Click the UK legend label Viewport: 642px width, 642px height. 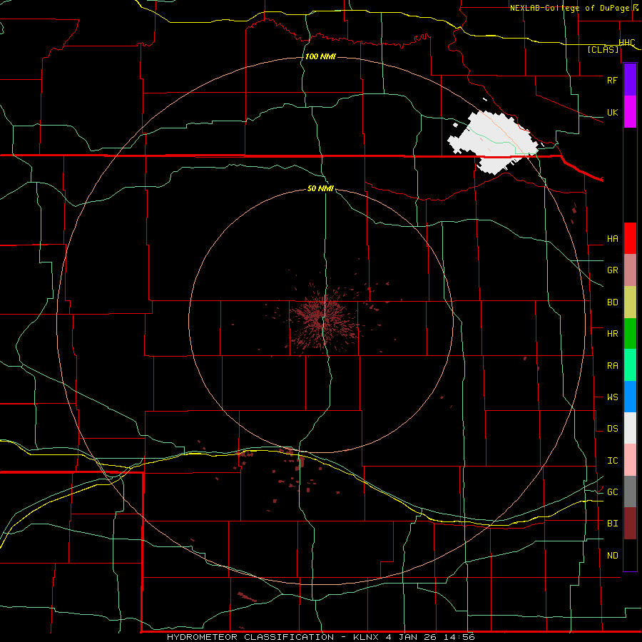(x=612, y=112)
